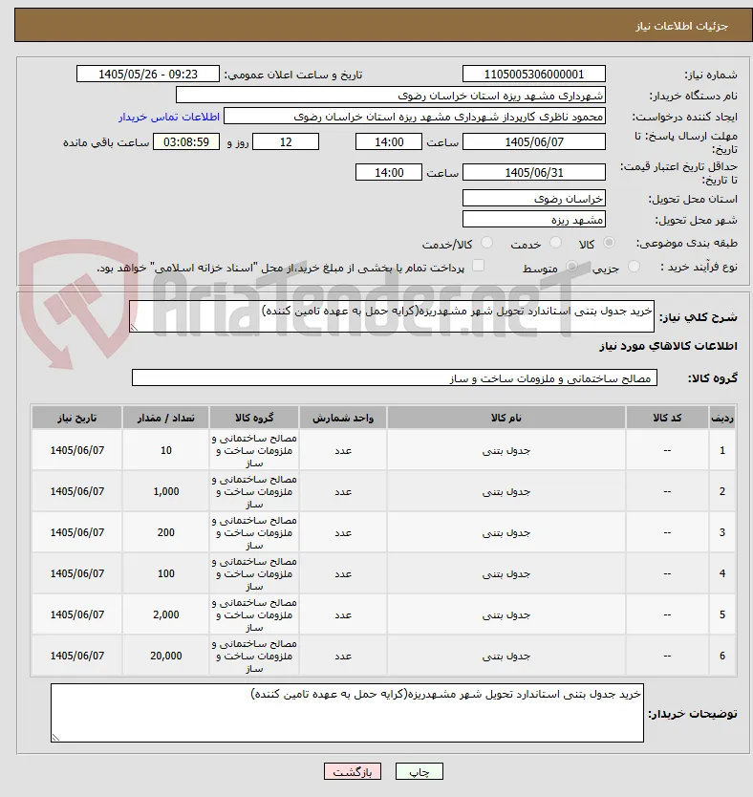
Task: Click جدول بتنی name in row 6
Action: click(x=506, y=657)
